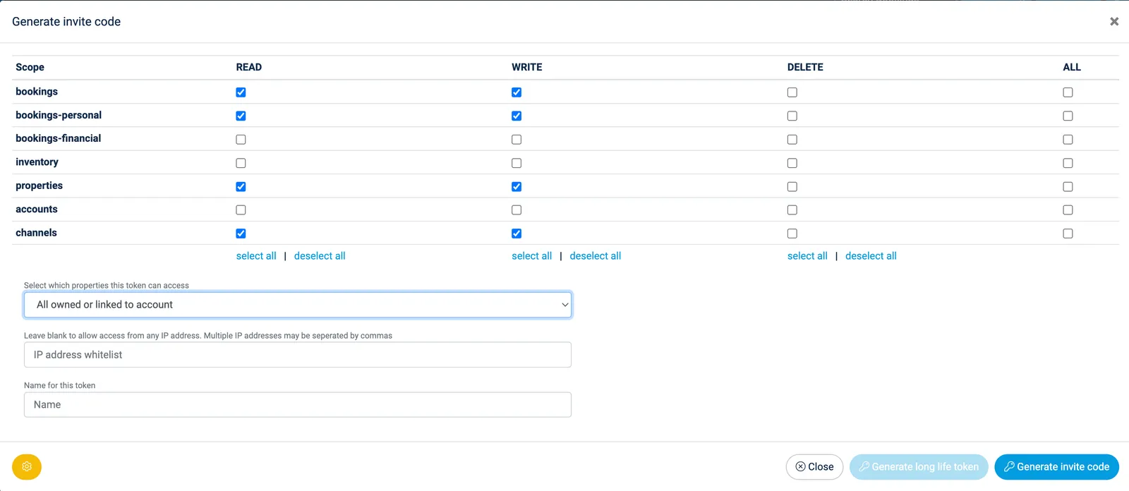The width and height of the screenshot is (1129, 491).
Task: Enable WRITE for accounts scope
Action: tap(517, 210)
